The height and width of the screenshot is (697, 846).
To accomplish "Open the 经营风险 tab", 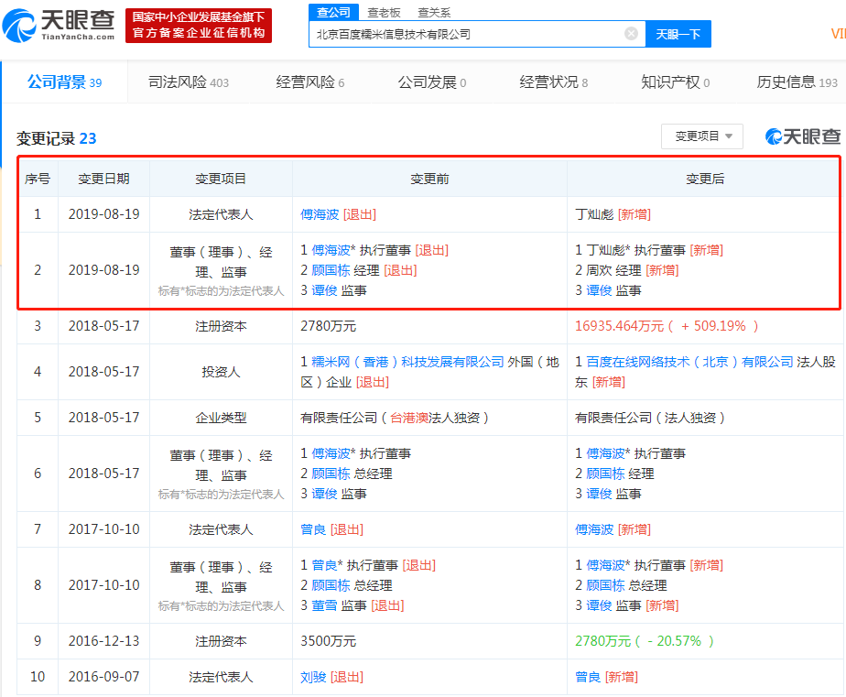I will [309, 82].
